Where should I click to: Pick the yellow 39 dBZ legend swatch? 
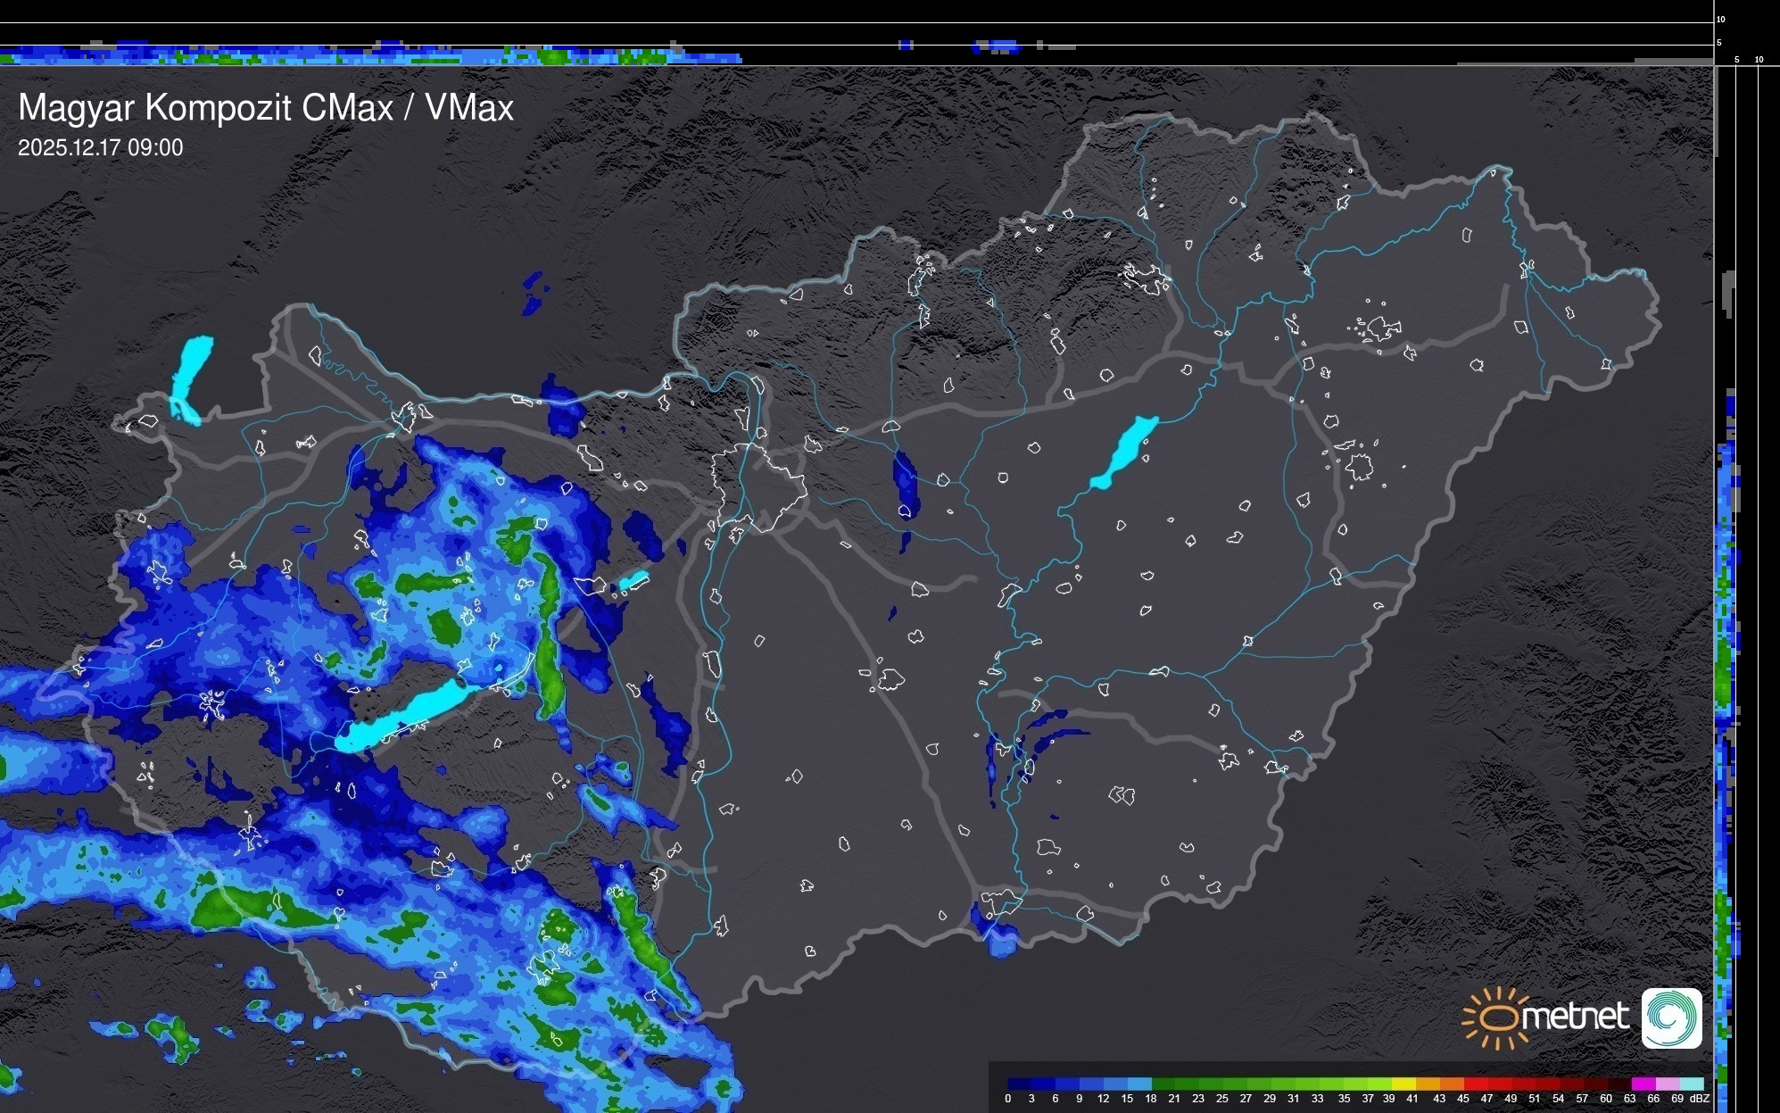tap(1403, 1084)
